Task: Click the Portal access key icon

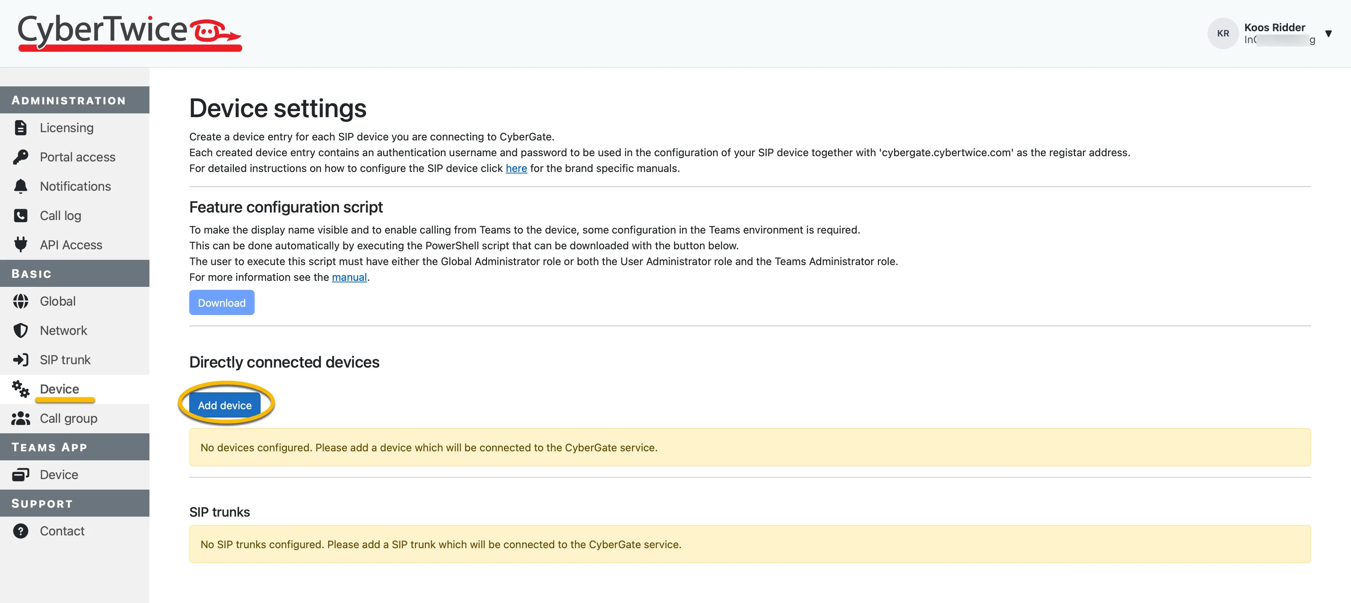Action: point(20,157)
